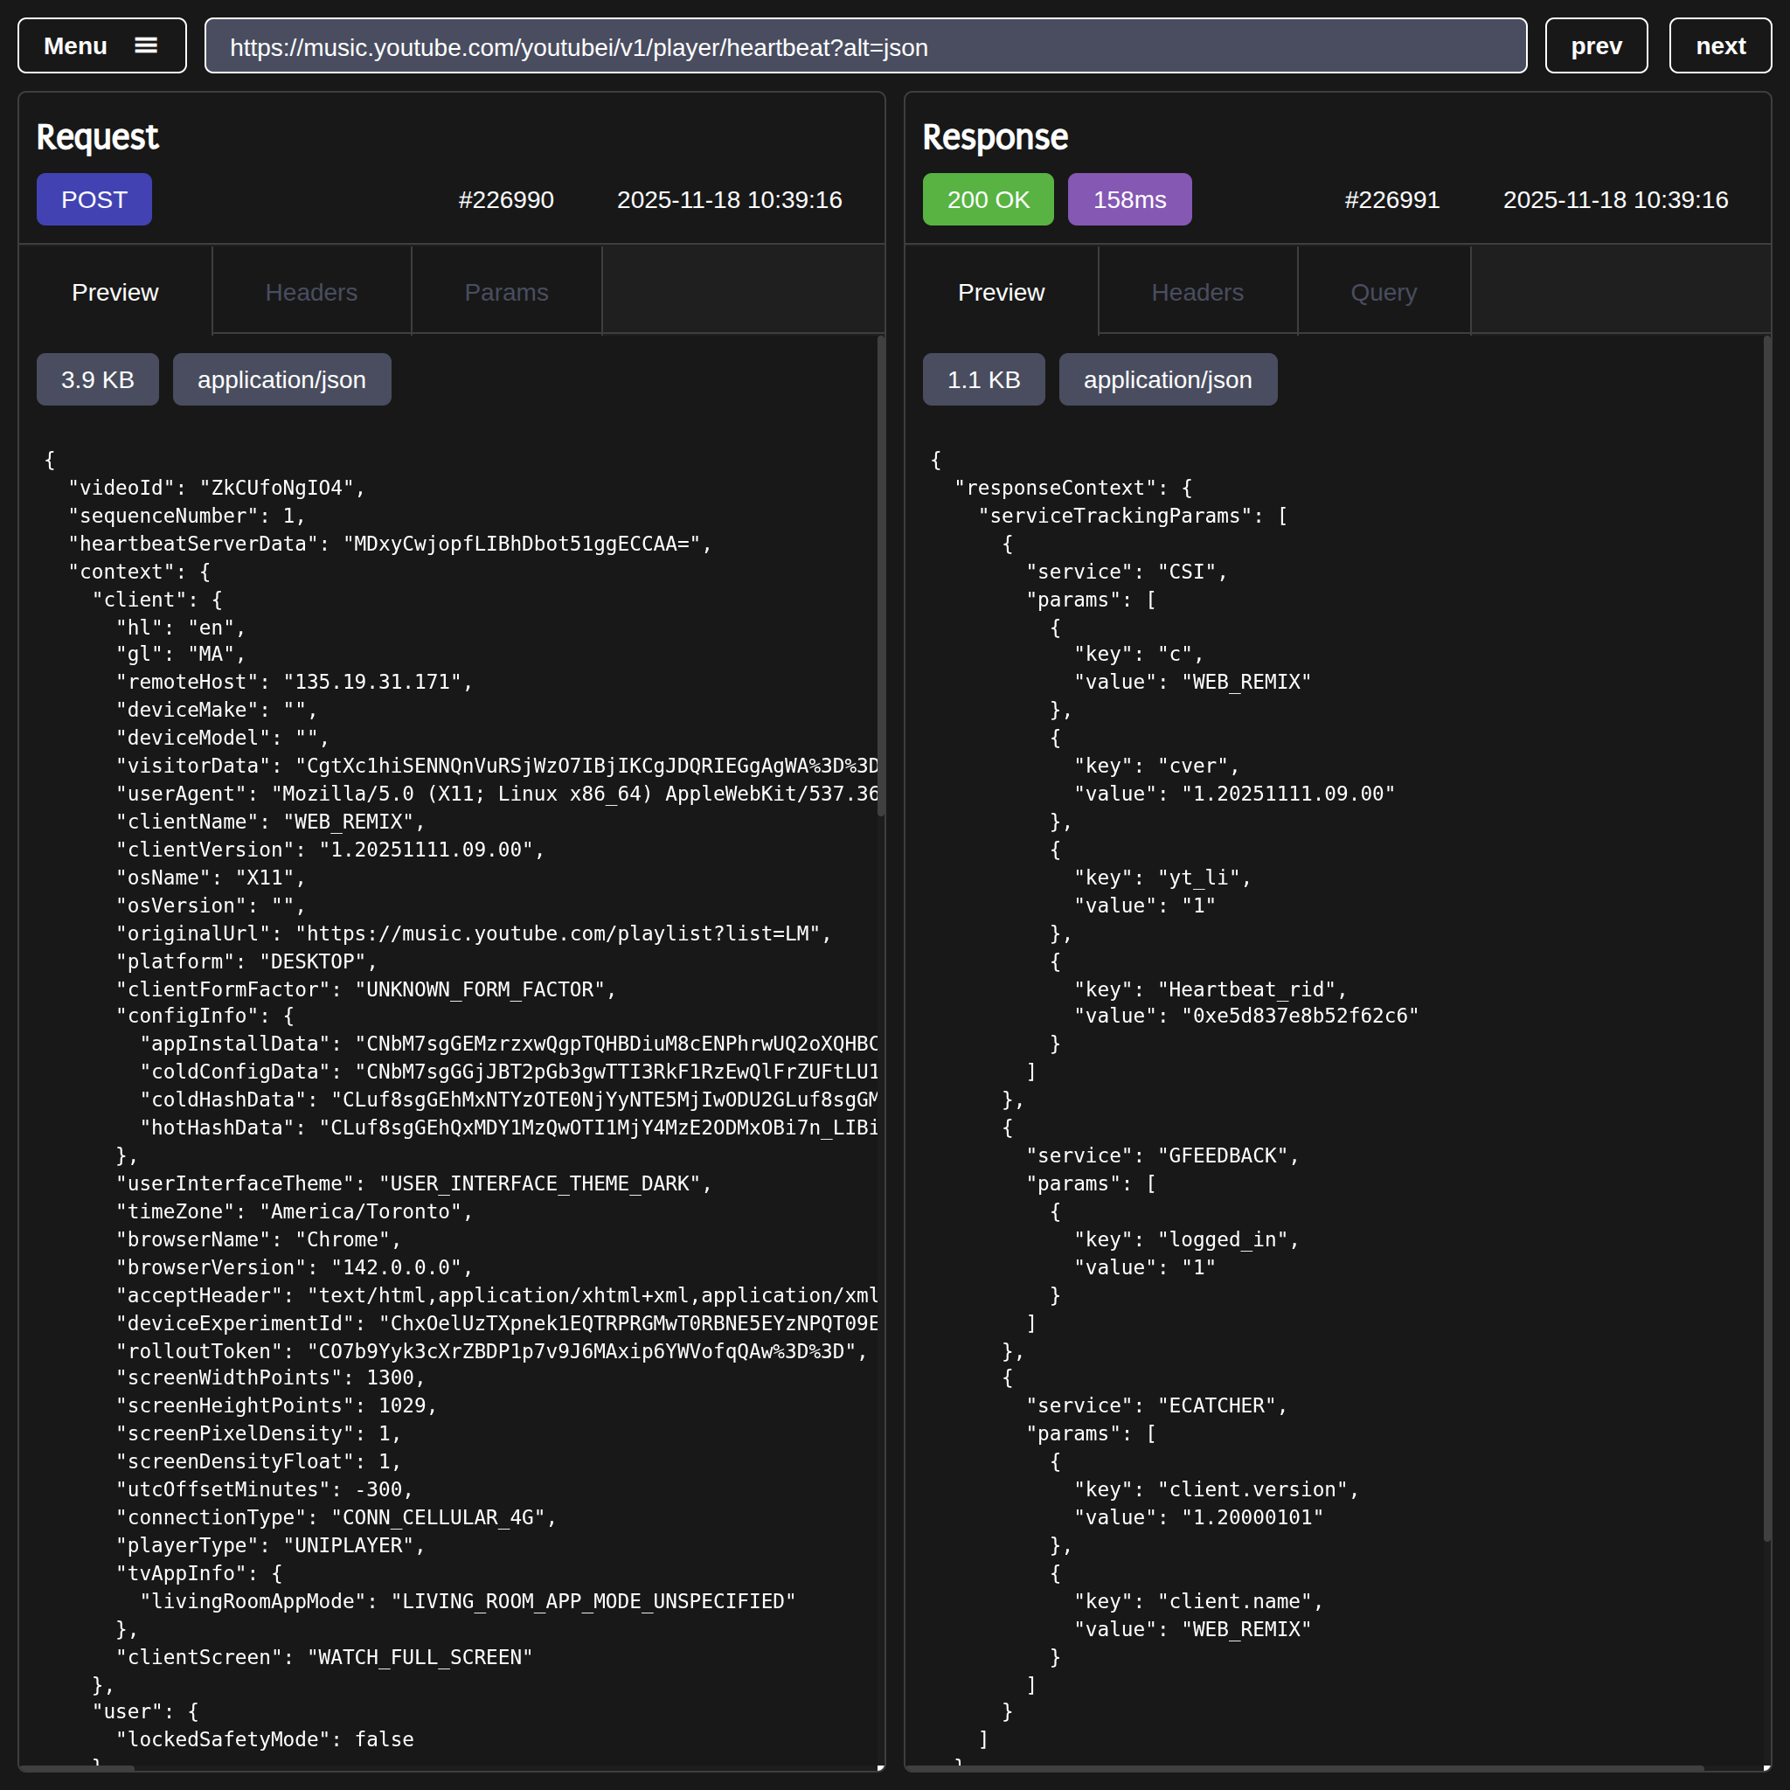Click the response 1.1 KB size badge
Screen dimensions: 1790x1790
983,380
